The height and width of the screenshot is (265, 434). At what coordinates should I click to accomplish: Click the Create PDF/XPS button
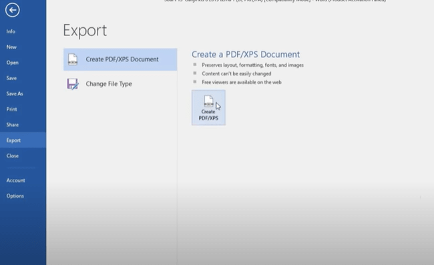click(x=208, y=107)
